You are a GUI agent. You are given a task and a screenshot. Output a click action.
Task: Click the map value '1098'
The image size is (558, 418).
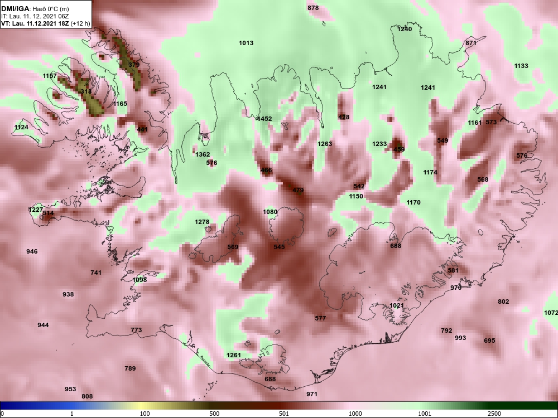coord(139,280)
